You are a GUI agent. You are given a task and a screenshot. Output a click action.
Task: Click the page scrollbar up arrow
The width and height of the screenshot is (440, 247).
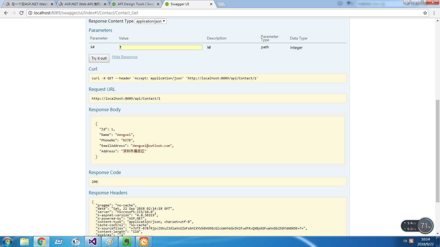[438, 21]
